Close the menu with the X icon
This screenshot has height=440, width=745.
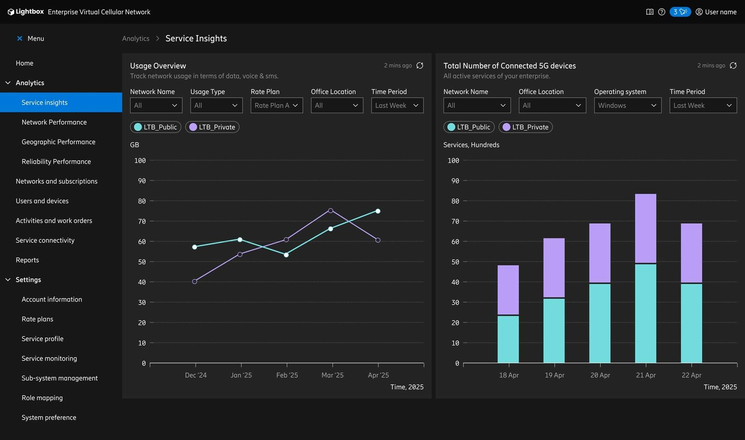coord(19,39)
